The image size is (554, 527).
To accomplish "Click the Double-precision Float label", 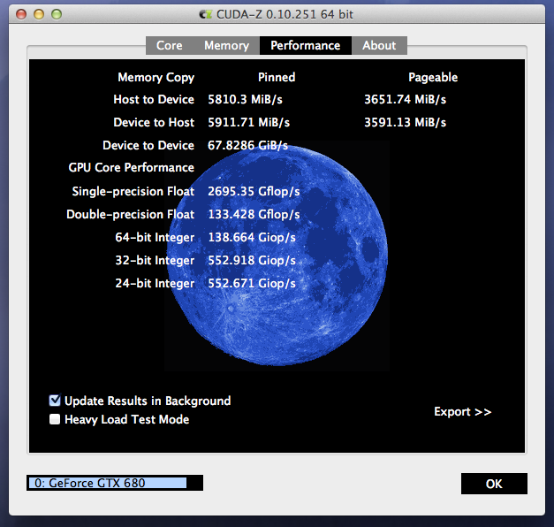I will click(x=131, y=214).
